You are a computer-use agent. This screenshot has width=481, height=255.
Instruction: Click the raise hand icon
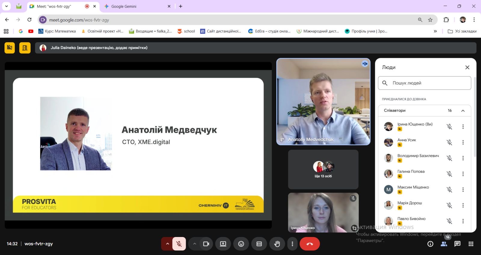pyautogui.click(x=277, y=244)
